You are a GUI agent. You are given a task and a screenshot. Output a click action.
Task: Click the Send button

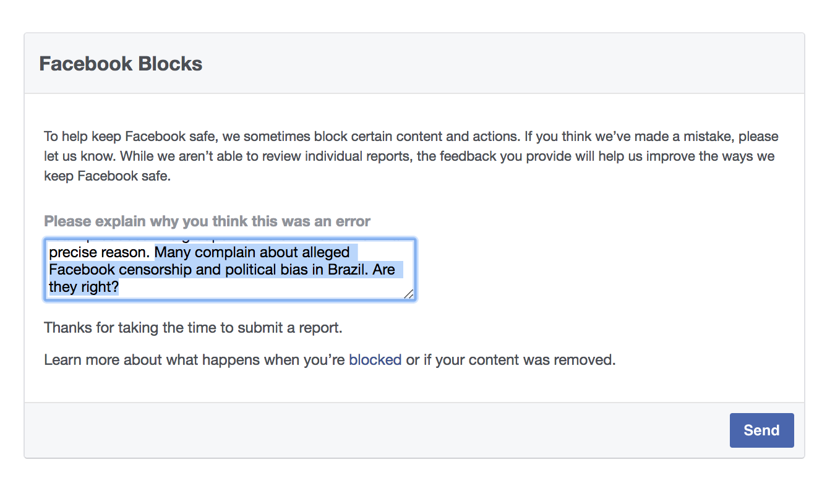pos(761,430)
